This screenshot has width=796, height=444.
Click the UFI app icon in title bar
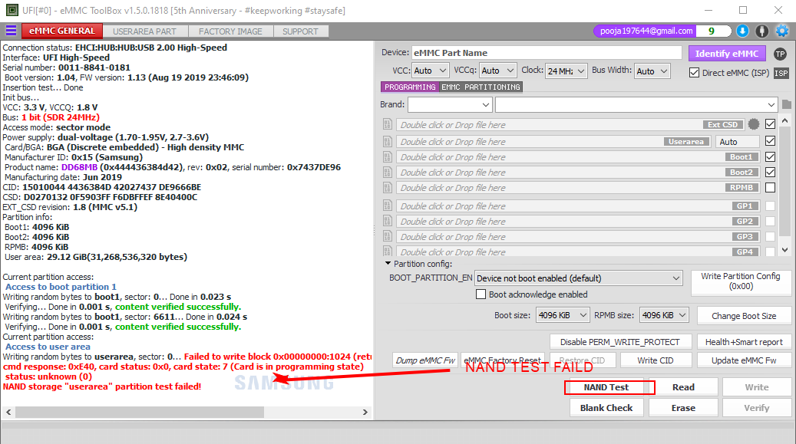(12, 10)
